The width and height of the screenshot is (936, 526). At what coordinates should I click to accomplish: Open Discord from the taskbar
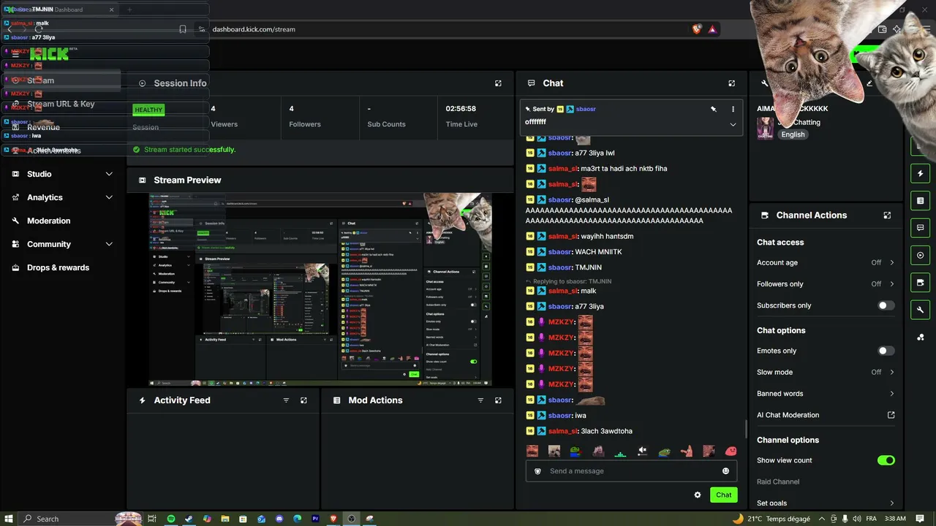click(x=279, y=519)
